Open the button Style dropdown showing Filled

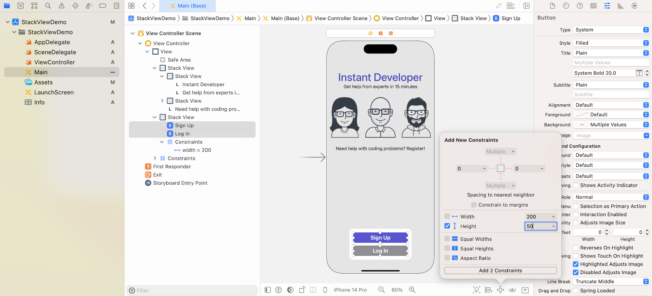[x=611, y=43]
